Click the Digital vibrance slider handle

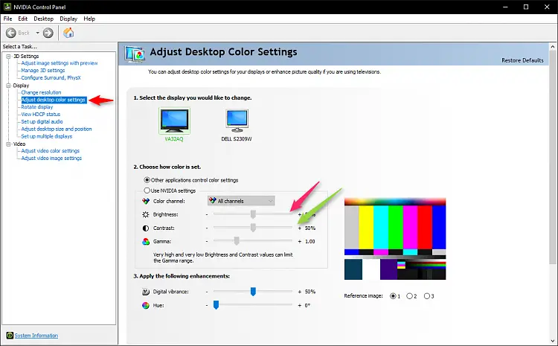[253, 292]
